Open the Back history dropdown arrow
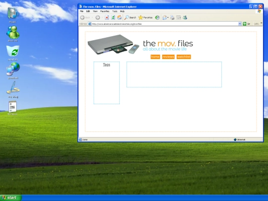The width and height of the screenshot is (268, 201). (92, 17)
